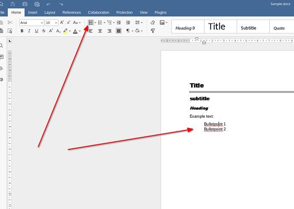This screenshot has height=209, width=294.
Task: Click the "Example text:" line
Action: coord(202,116)
